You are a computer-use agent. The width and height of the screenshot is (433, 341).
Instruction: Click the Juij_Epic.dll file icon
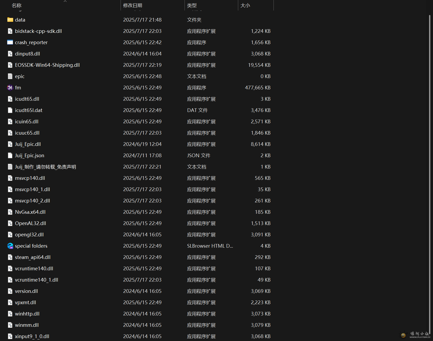click(10, 144)
